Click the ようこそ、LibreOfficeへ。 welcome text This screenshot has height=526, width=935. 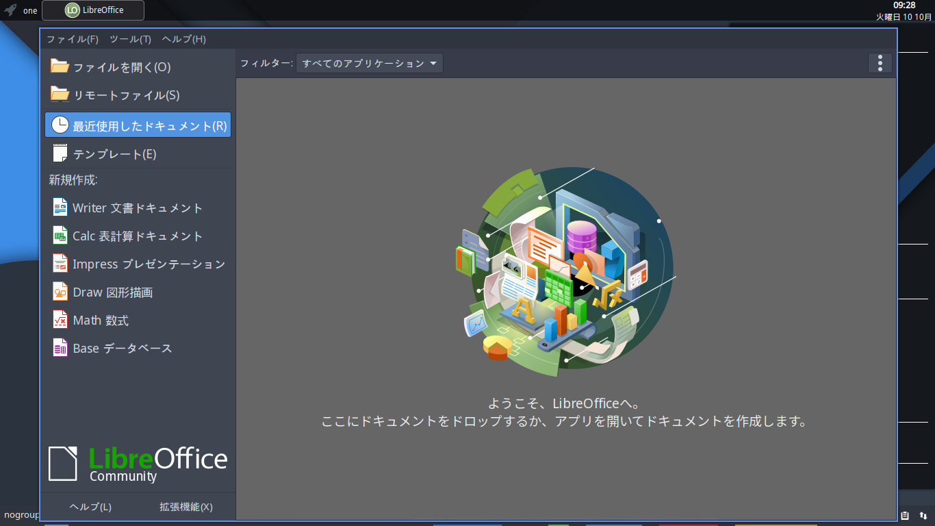click(565, 403)
